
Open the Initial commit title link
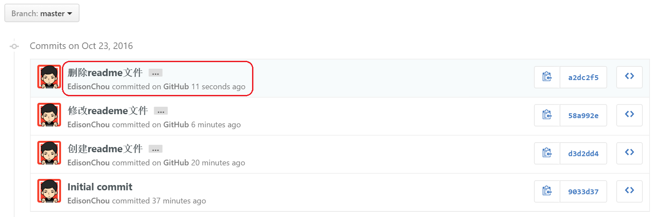[100, 187]
